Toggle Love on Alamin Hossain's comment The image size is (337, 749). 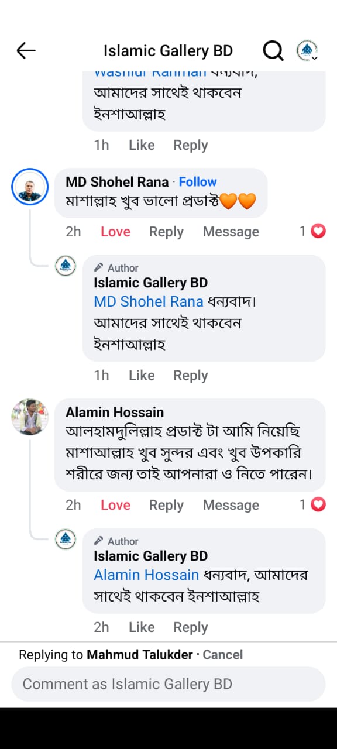(x=115, y=505)
